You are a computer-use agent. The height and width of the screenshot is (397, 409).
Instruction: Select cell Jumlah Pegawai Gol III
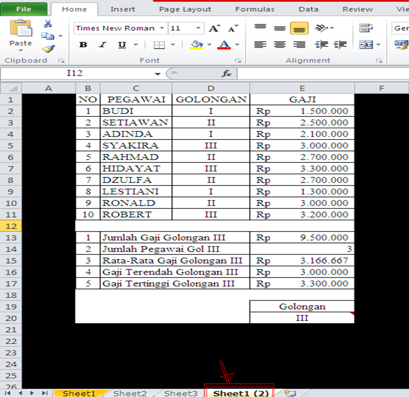pyautogui.click(x=175, y=249)
